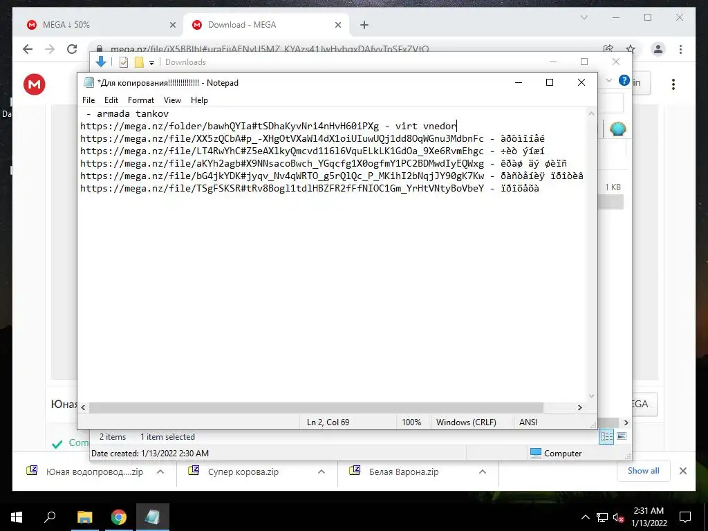Image resolution: width=708 pixels, height=531 pixels.
Task: Click the 100% zoom status entry
Action: click(411, 422)
